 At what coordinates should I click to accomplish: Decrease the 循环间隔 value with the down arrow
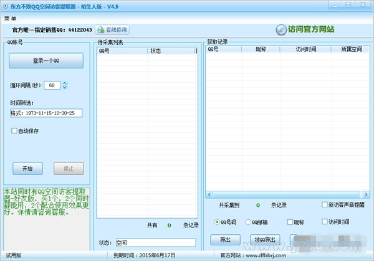click(x=64, y=87)
